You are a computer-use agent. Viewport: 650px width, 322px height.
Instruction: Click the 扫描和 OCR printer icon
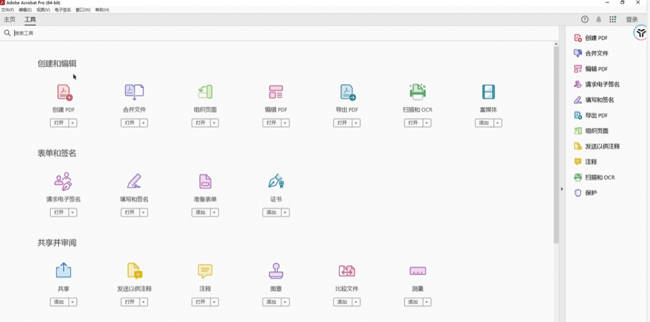[417, 93]
